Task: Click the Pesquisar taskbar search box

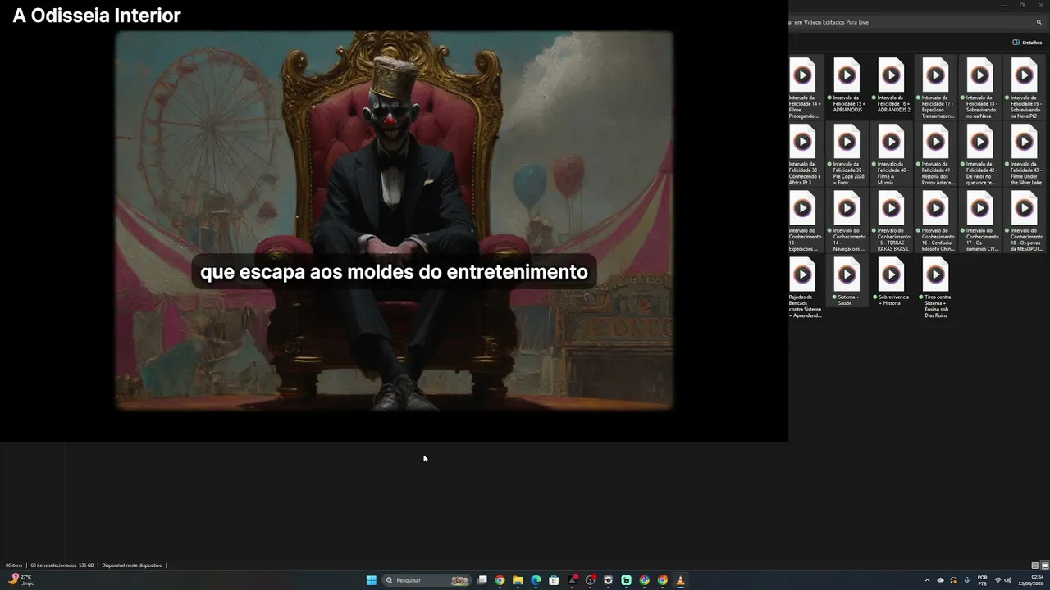Action: coord(427,580)
